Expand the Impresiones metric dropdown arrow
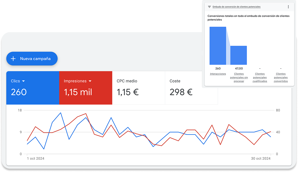This screenshot has width=298, height=172. tap(90, 81)
